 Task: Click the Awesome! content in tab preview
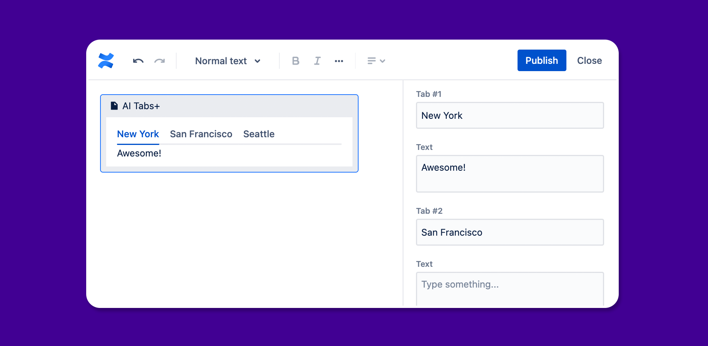(x=139, y=153)
